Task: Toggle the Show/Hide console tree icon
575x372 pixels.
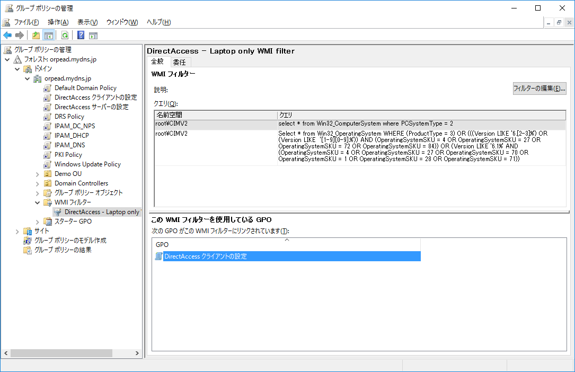Action: click(x=48, y=35)
